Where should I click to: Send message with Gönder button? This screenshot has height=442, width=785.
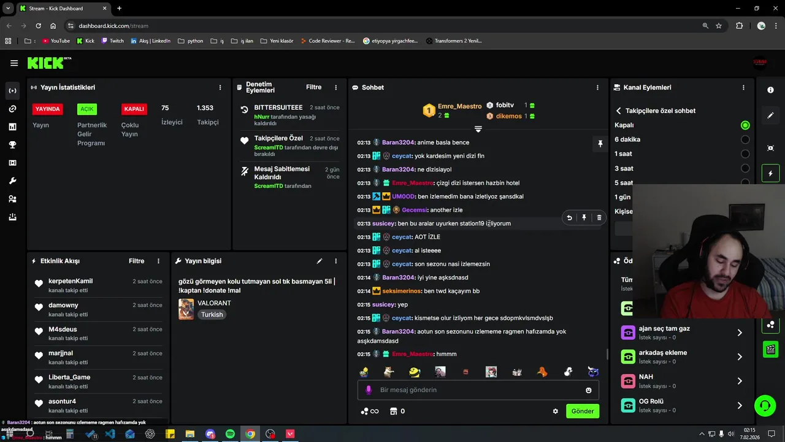583,411
